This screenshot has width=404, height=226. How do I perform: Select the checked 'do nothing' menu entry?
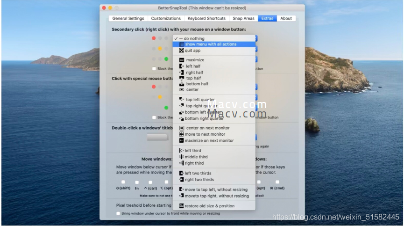click(214, 38)
